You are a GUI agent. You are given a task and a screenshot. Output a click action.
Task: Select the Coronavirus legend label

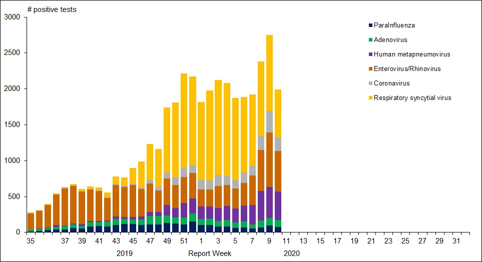click(x=393, y=83)
